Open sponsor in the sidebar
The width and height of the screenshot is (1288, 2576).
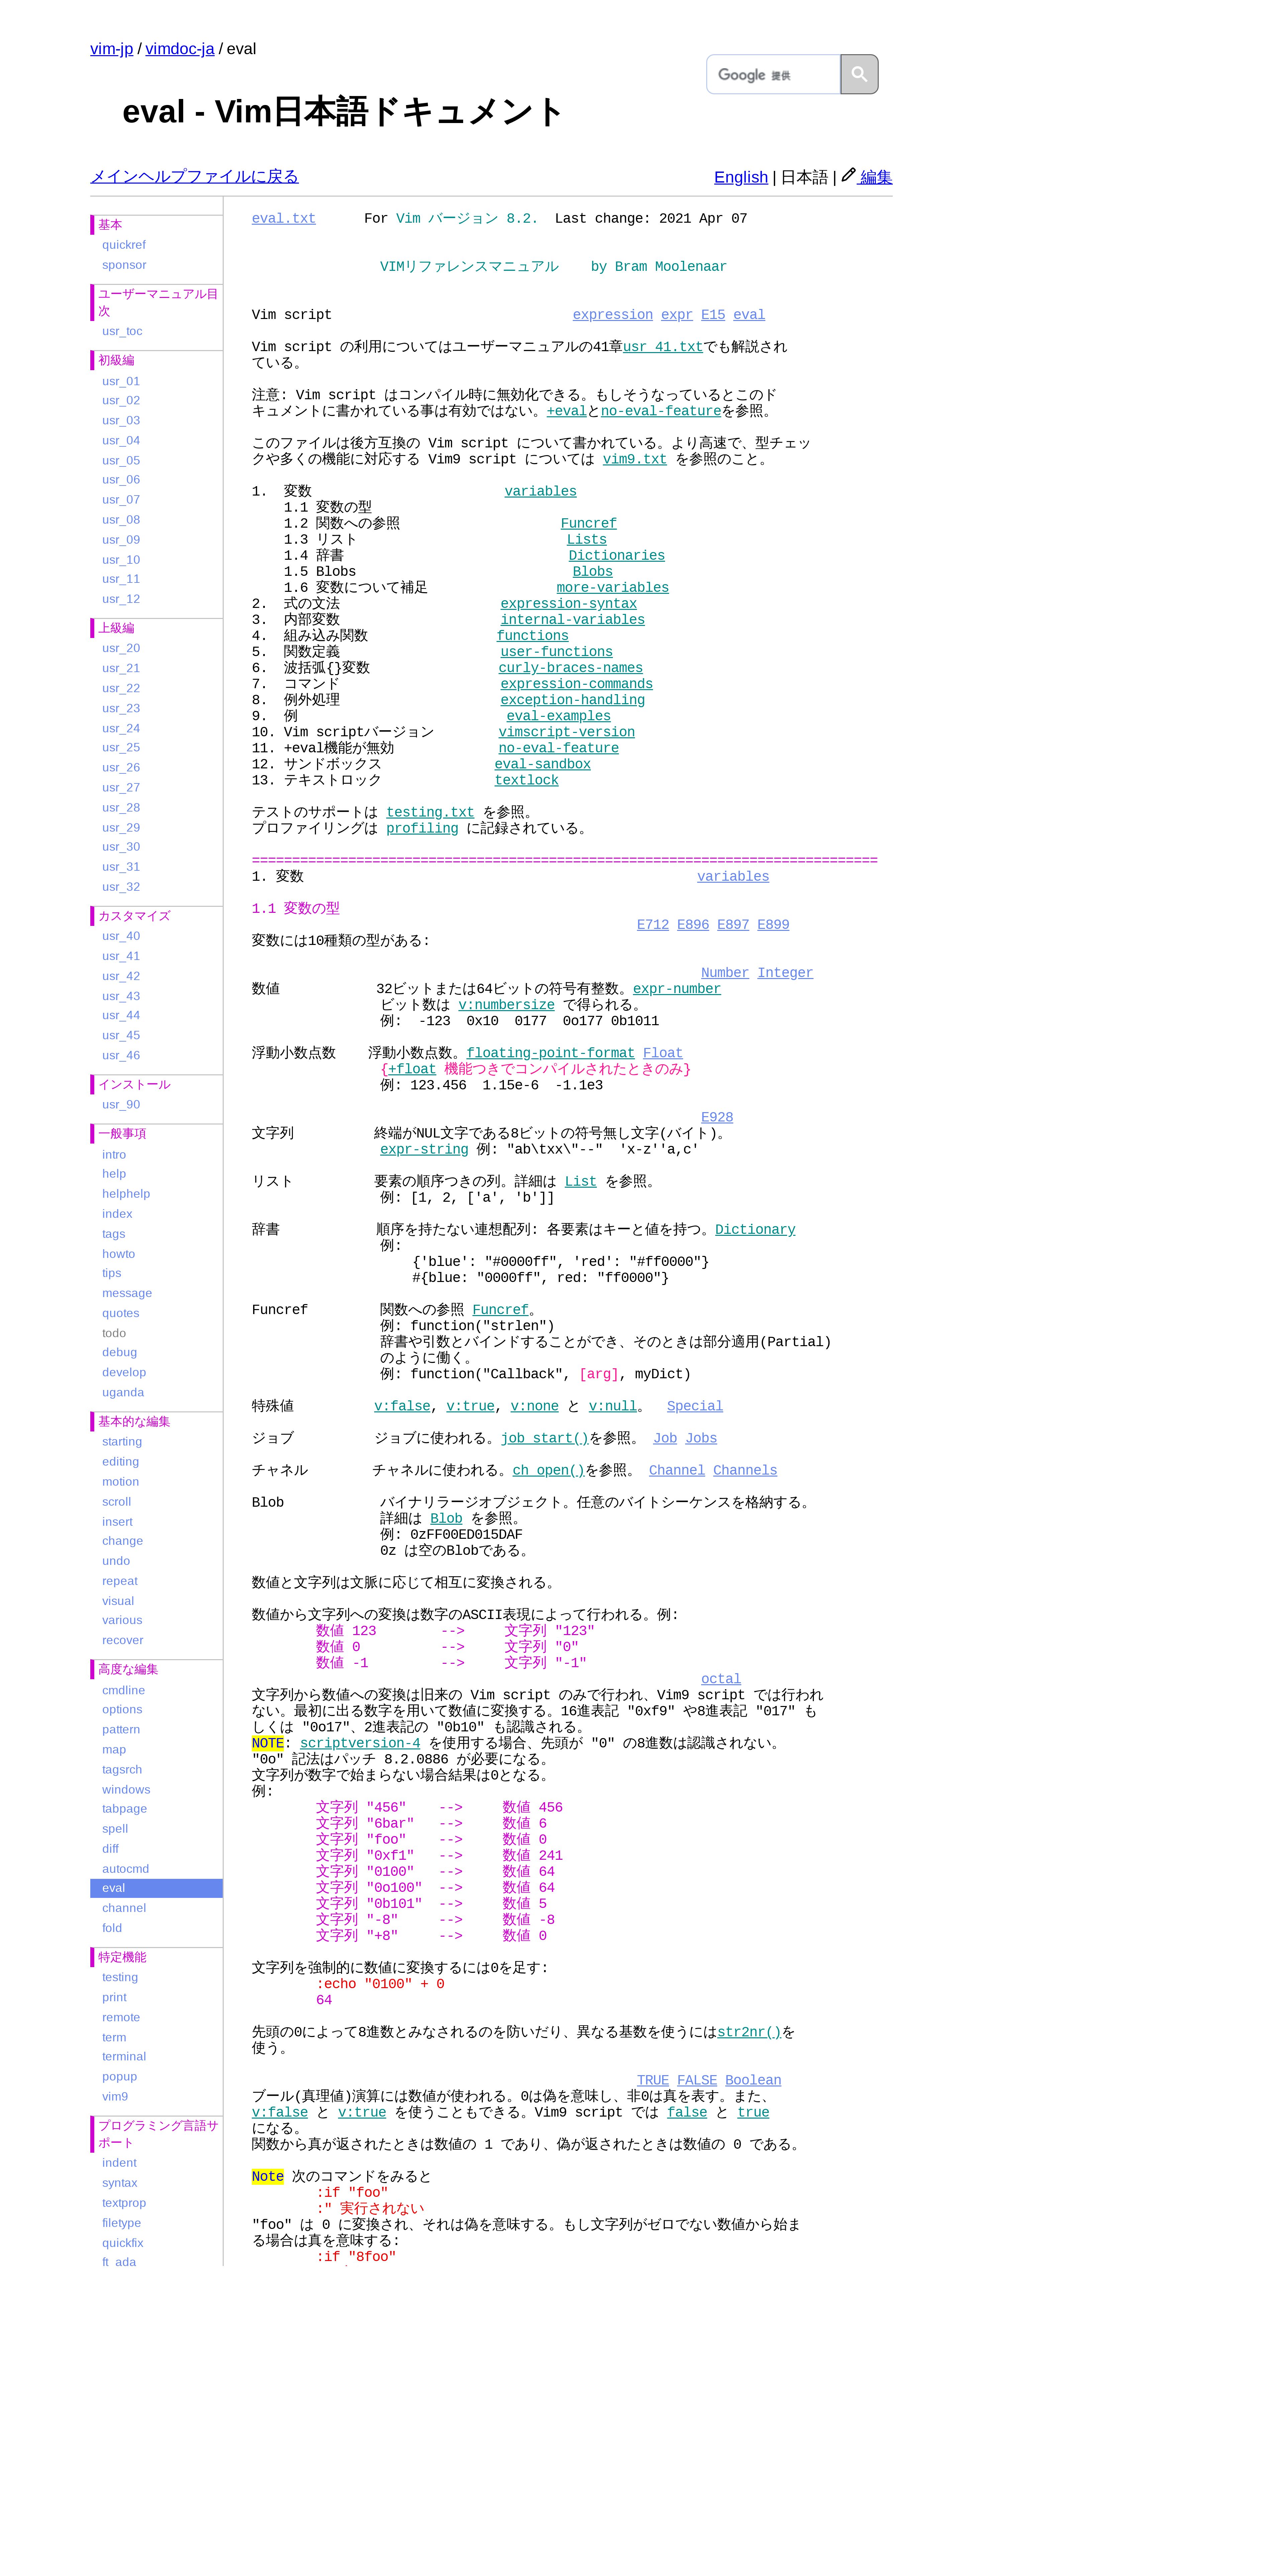pyautogui.click(x=124, y=265)
